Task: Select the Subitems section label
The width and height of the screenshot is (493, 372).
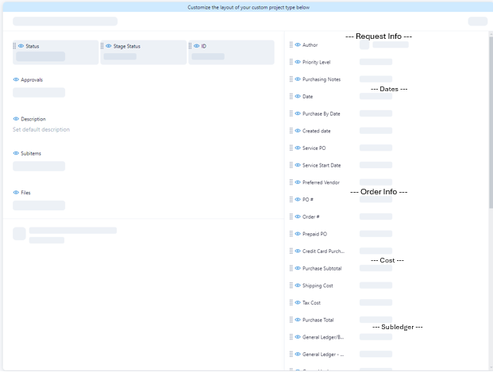Action: click(31, 153)
